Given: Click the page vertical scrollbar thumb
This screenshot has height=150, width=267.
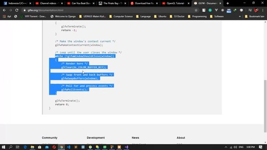Looking at the screenshot, I should click(265, 106).
